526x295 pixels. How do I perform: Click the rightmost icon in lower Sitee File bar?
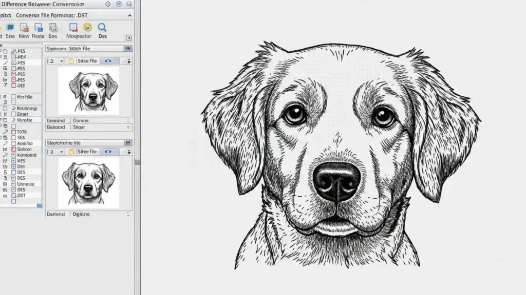129,152
